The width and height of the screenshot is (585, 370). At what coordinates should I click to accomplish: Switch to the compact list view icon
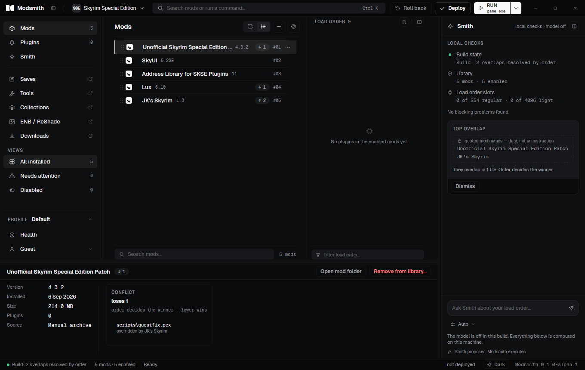pyautogui.click(x=250, y=27)
